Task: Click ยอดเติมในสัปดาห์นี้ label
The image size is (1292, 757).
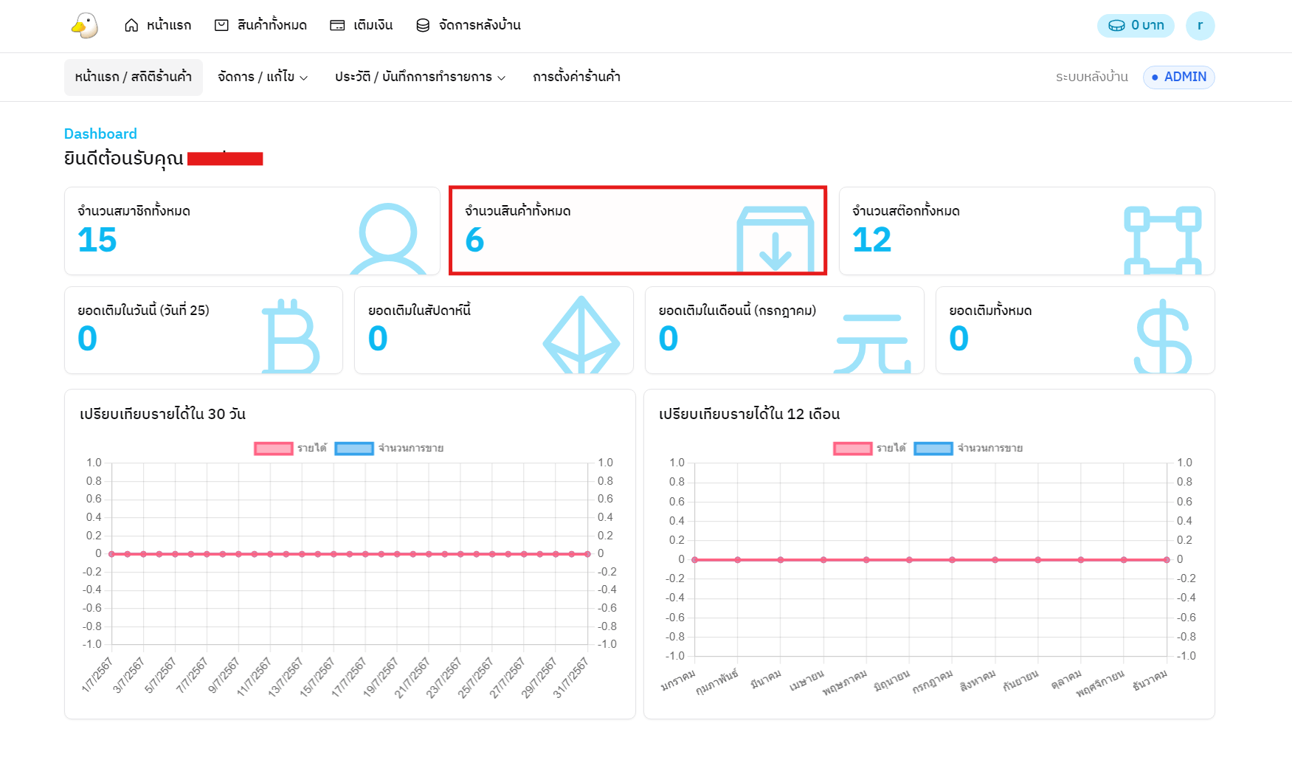Action: point(419,310)
